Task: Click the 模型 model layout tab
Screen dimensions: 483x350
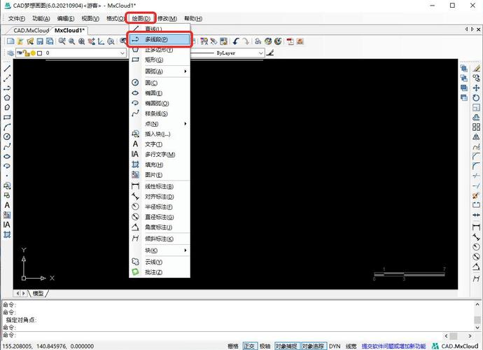Action: 38,293
